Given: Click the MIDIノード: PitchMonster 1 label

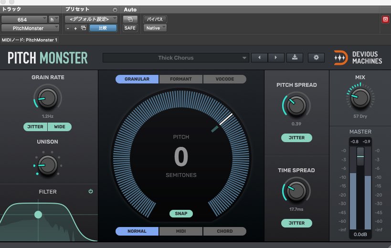Looking at the screenshot, I should [x=30, y=40].
